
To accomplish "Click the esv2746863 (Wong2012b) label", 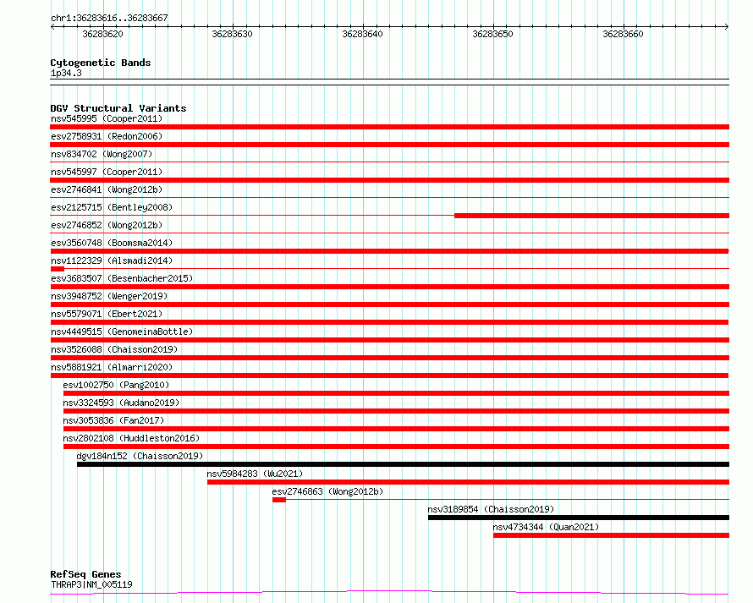I will (x=327, y=491).
